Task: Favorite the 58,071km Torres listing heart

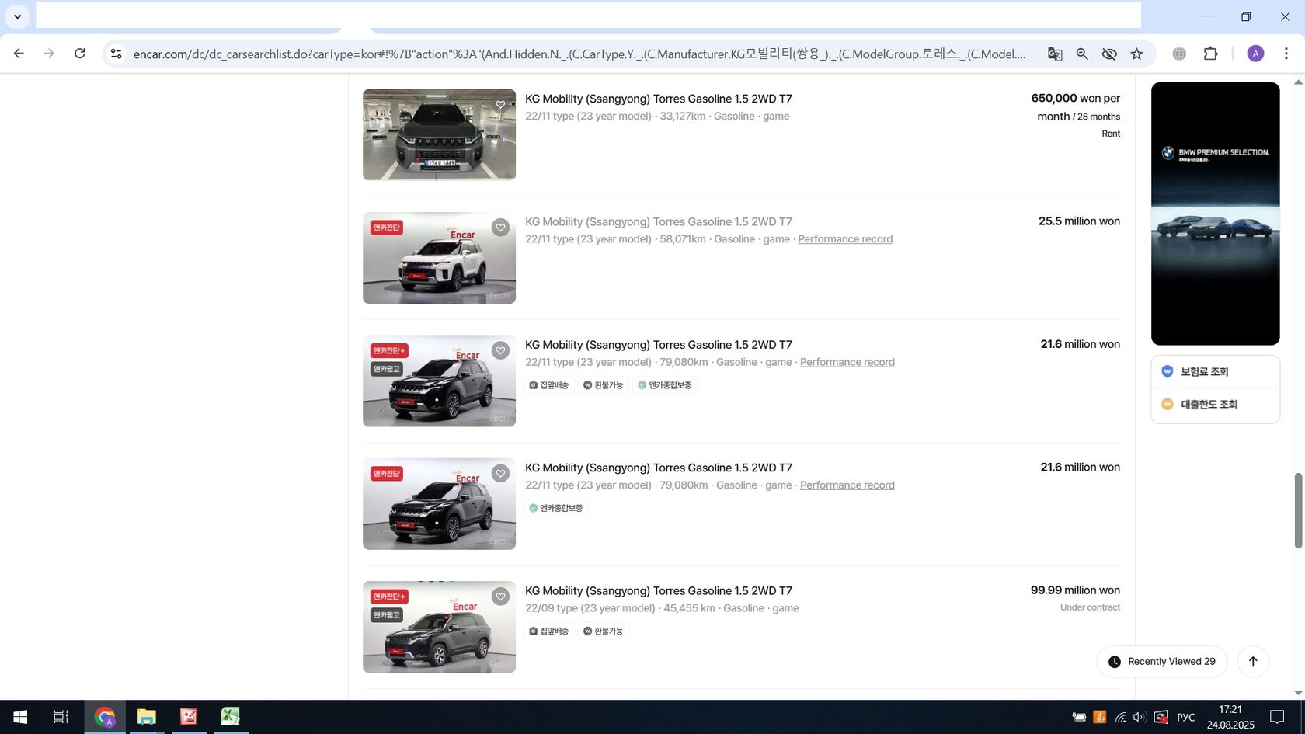Action: (x=500, y=228)
